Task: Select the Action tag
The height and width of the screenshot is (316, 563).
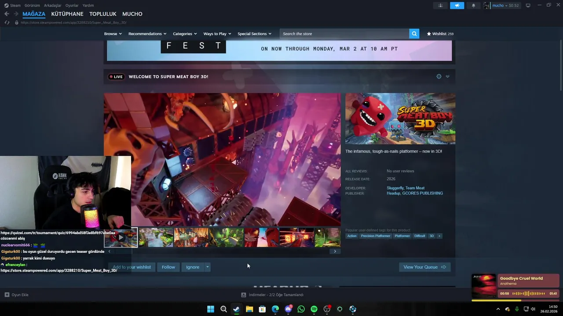Action: 352,236
